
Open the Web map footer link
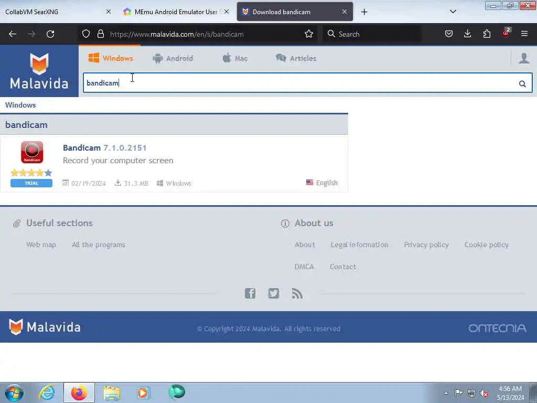point(41,245)
